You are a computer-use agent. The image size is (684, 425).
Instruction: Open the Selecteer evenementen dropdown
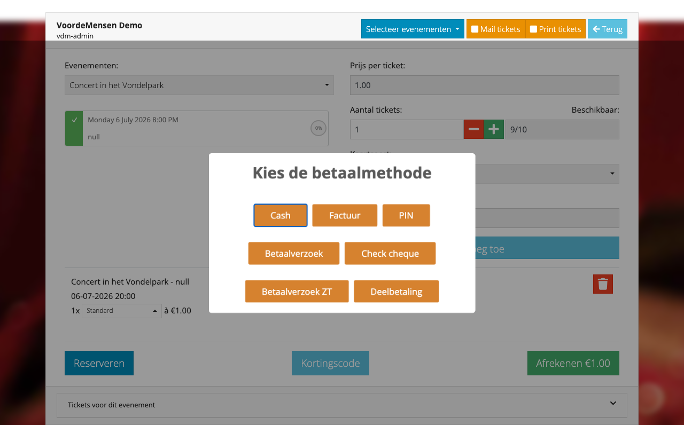click(x=412, y=29)
